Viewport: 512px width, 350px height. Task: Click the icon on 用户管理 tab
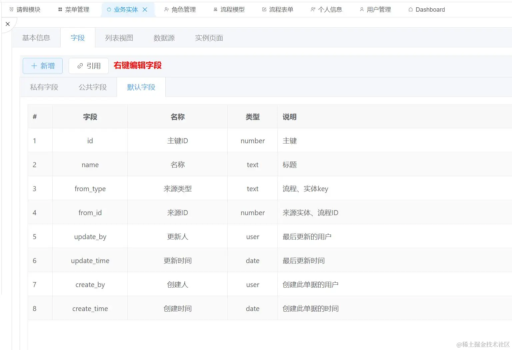tap(361, 9)
